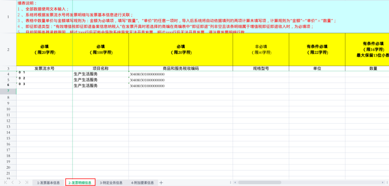
Task: Click cell containing serial number 02
Action: [x=45, y=80]
